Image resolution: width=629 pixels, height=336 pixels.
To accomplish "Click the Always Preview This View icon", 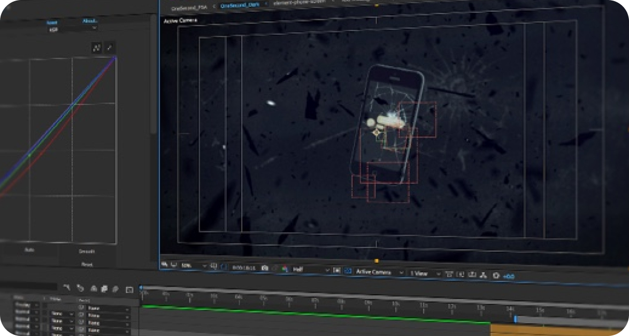I will click(164, 264).
